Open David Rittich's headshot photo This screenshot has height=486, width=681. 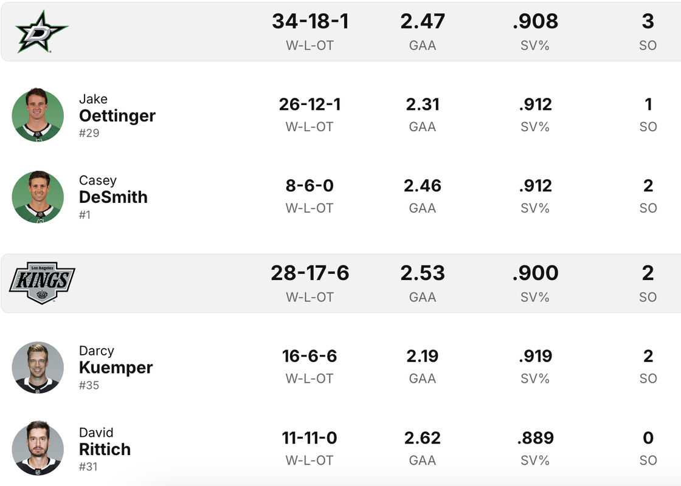click(x=38, y=448)
